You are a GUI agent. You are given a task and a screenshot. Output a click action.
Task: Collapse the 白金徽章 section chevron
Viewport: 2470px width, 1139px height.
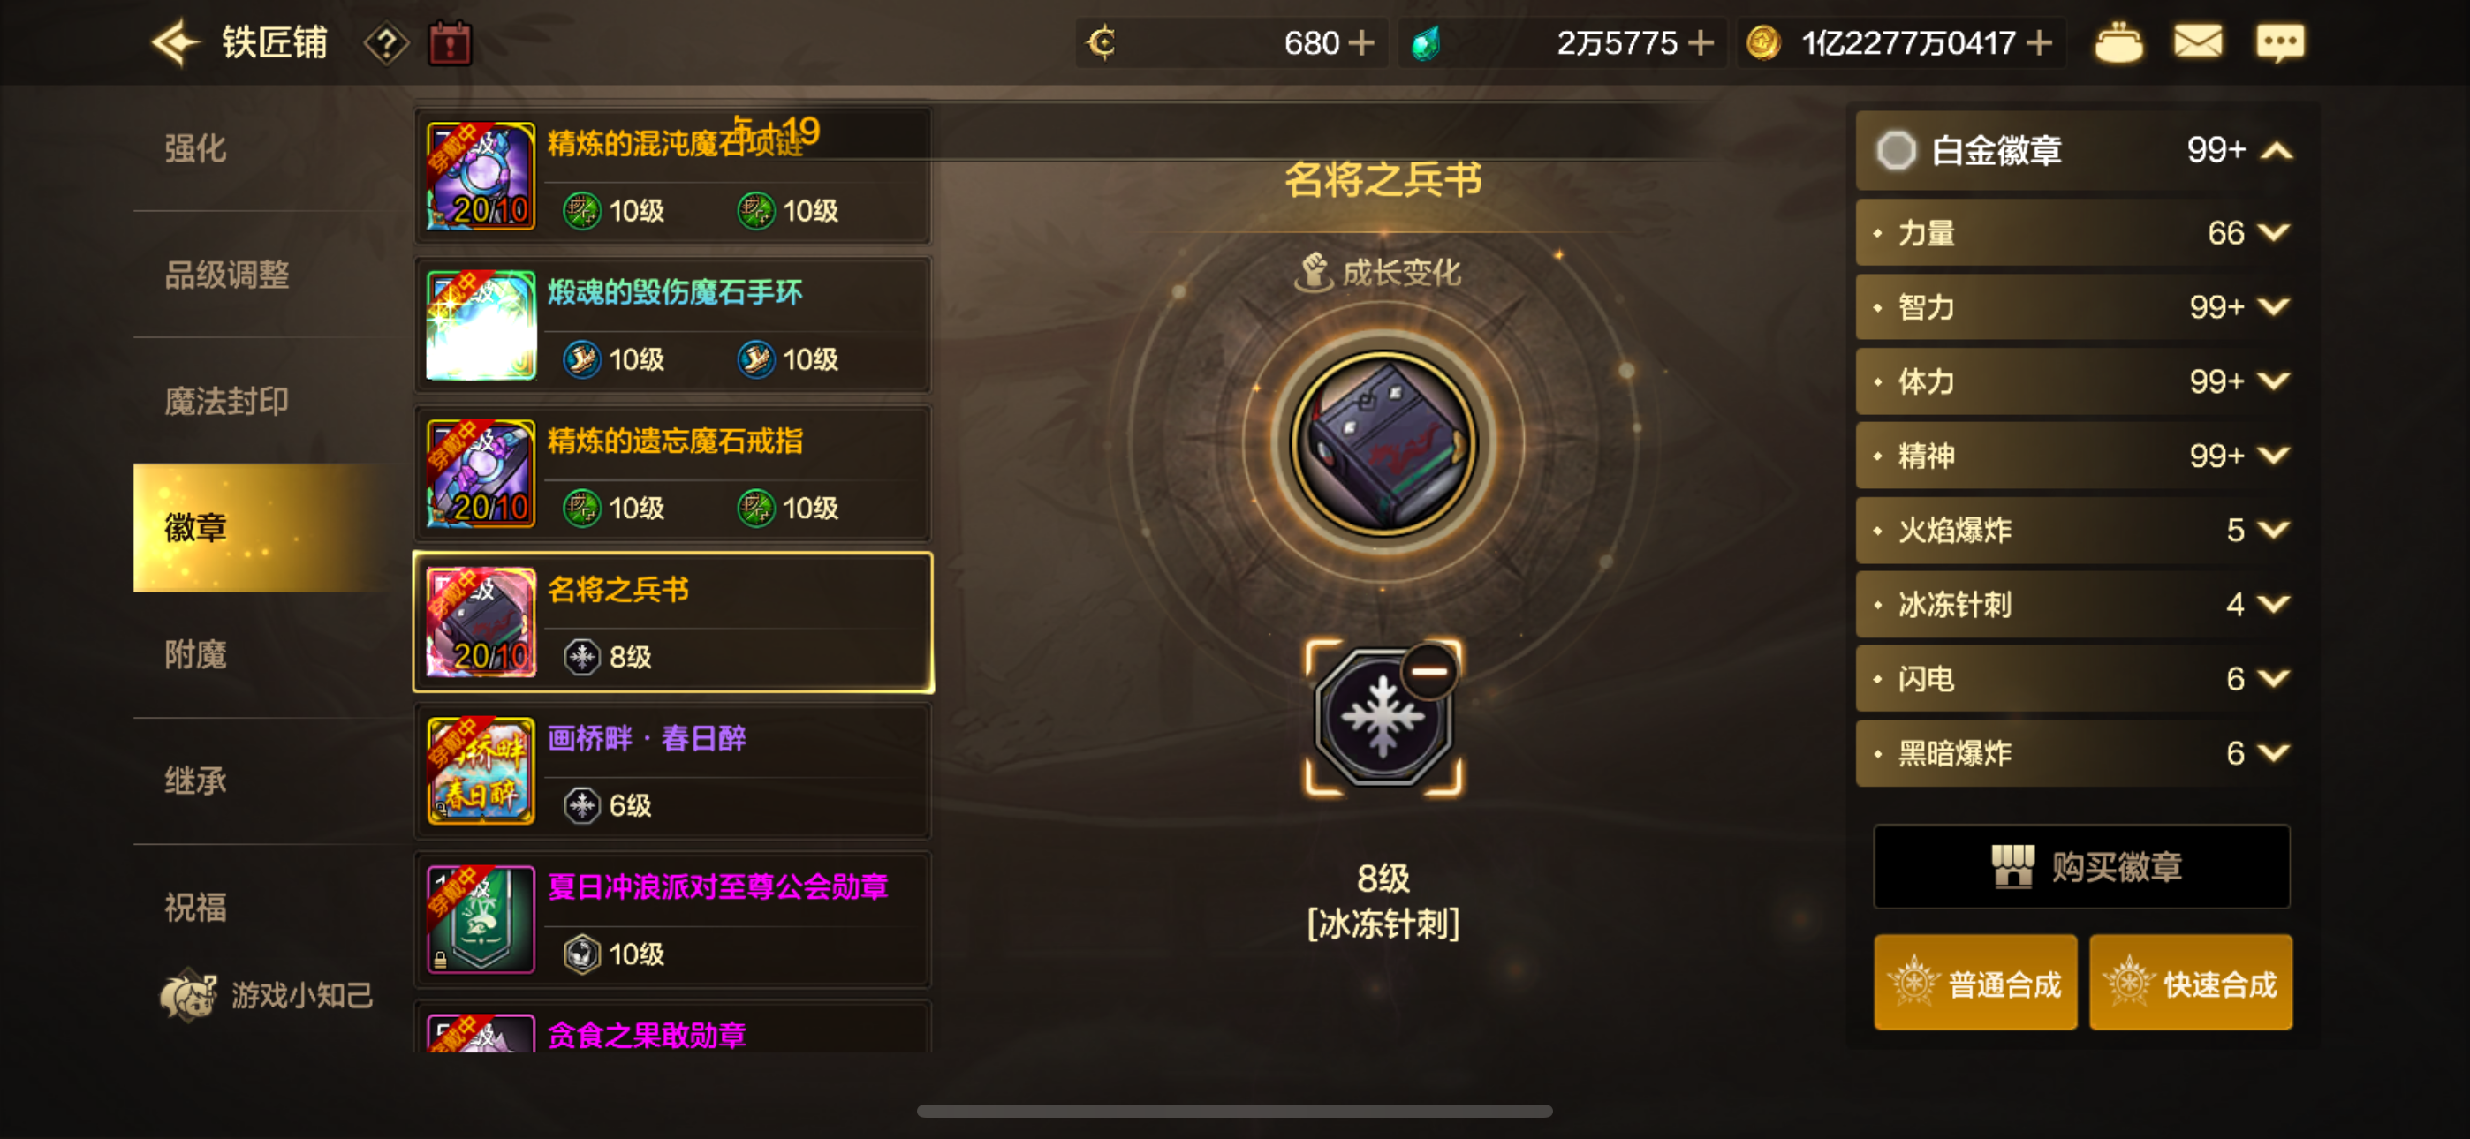point(2277,150)
